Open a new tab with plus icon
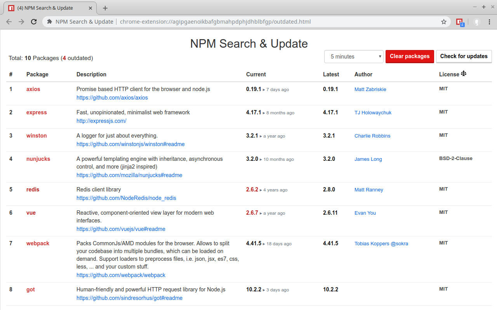Viewport: 497px width, 310px height. coord(105,8)
